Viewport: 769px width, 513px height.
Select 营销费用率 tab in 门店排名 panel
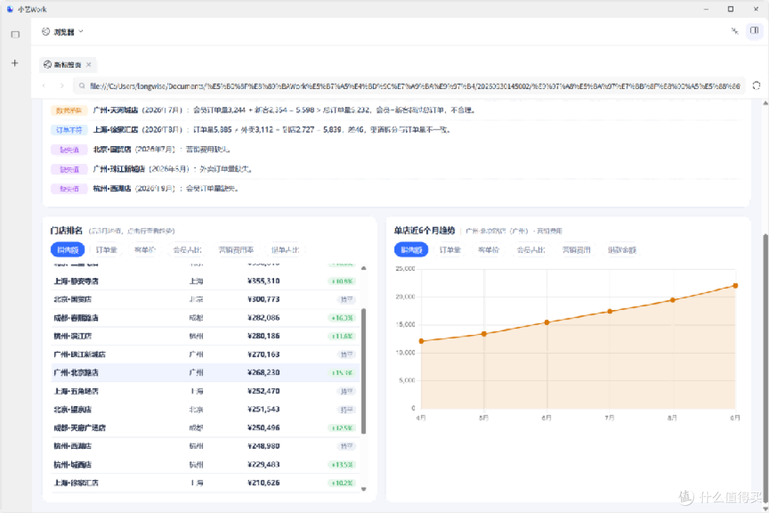click(236, 250)
